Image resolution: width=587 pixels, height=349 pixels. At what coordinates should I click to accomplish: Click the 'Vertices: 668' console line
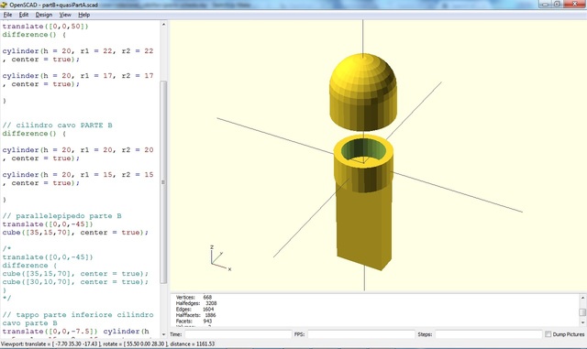click(194, 298)
